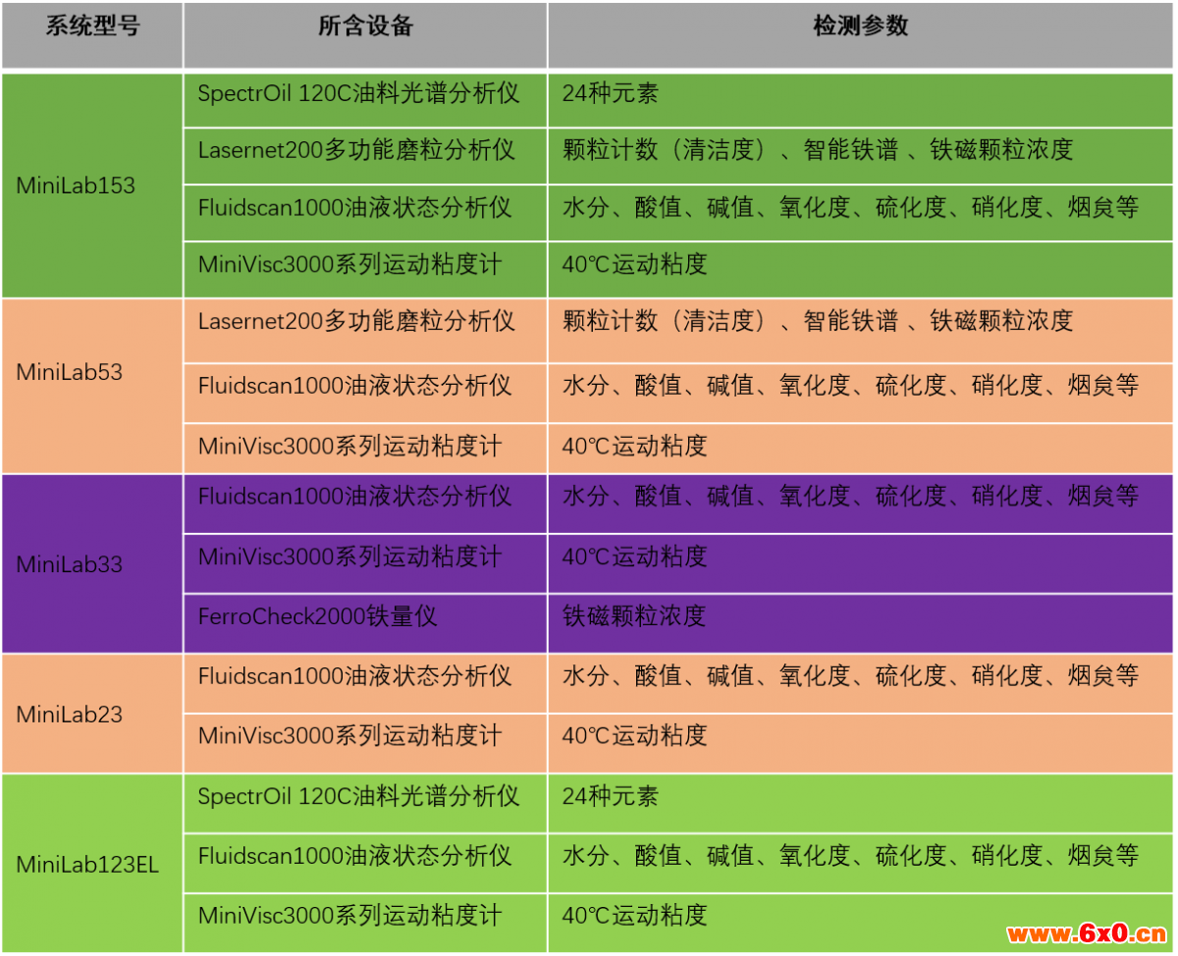Select the MiniLab123EL system model cell
The image size is (1178, 956).
point(92,865)
